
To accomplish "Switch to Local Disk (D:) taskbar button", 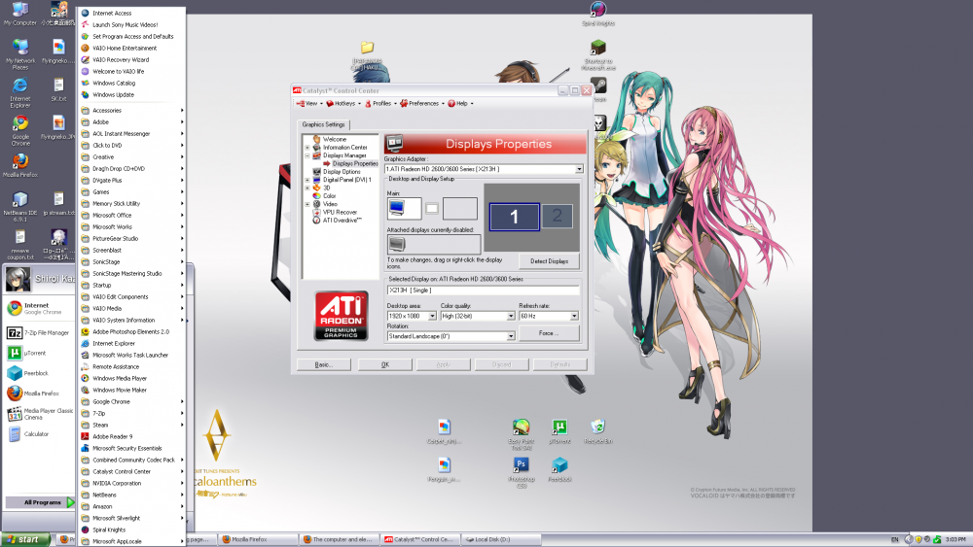I will pos(501,539).
